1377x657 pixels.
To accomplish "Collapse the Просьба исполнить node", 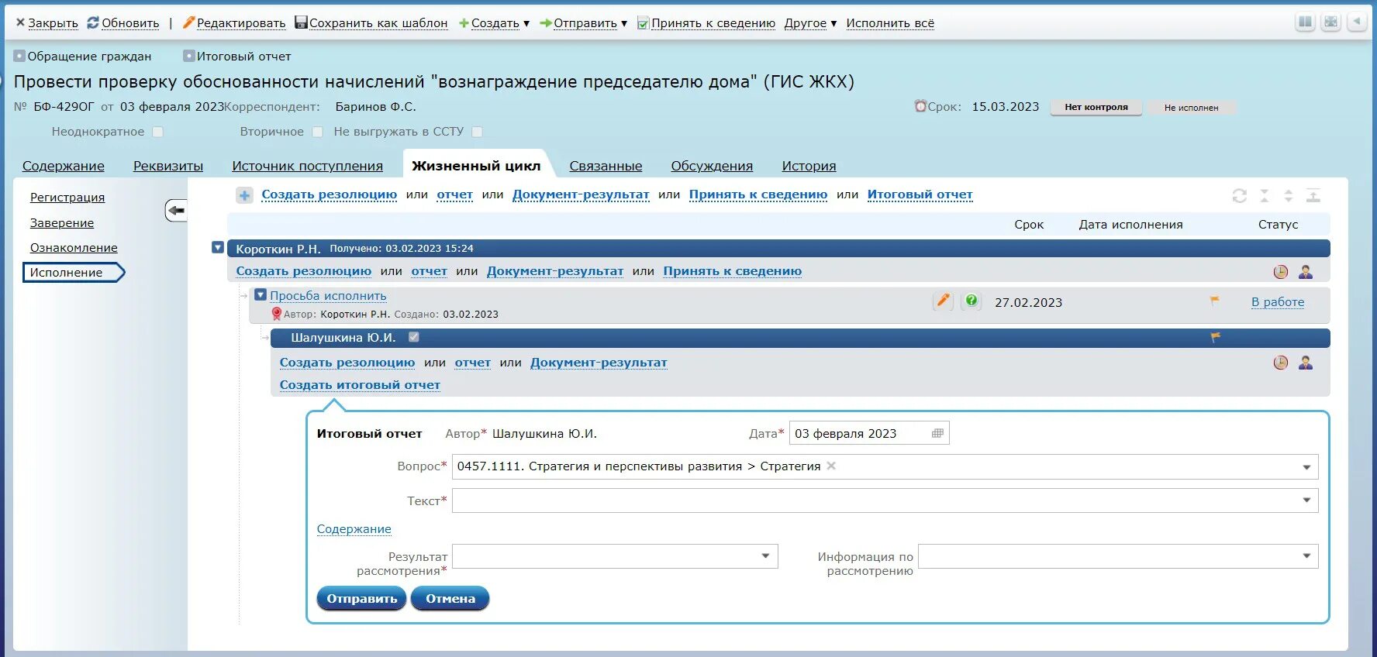I will coord(261,294).
